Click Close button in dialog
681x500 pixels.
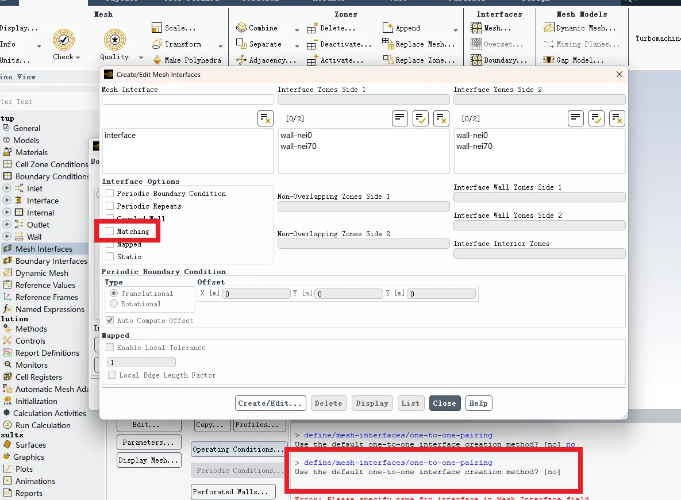click(444, 403)
